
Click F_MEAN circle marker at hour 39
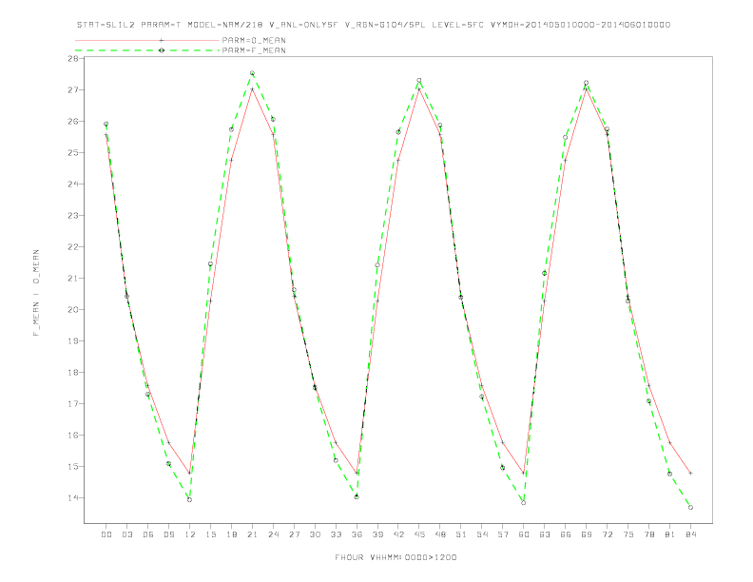coord(377,265)
